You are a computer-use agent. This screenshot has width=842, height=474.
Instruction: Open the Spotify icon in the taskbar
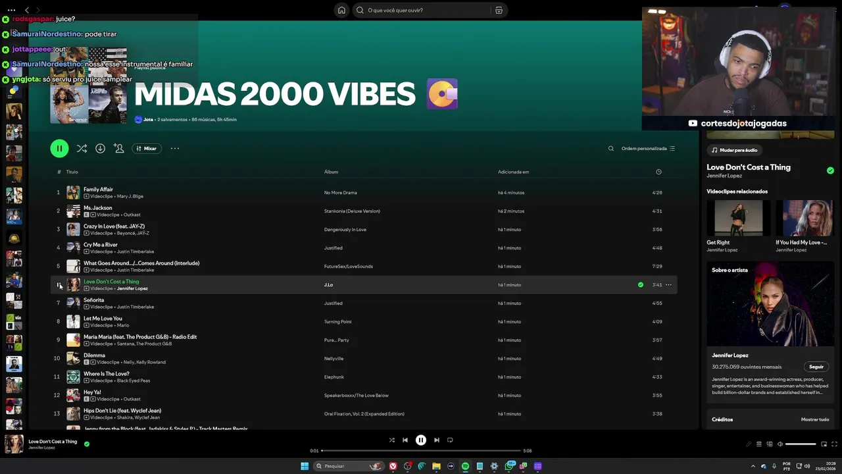click(465, 466)
